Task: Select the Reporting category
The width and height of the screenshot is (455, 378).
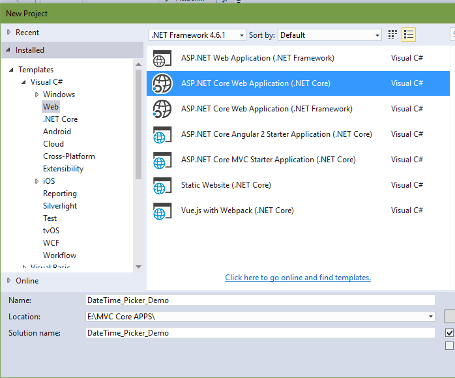Action: click(60, 194)
